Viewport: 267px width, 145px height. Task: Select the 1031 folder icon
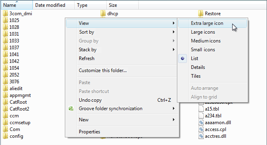point(5,34)
